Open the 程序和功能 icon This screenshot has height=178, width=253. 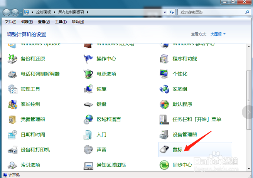pos(164,59)
